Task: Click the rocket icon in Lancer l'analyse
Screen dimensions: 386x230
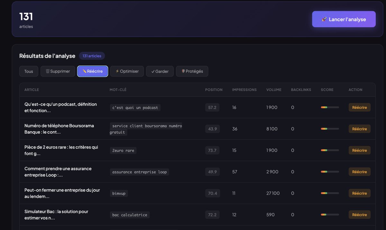Action: tap(324, 19)
